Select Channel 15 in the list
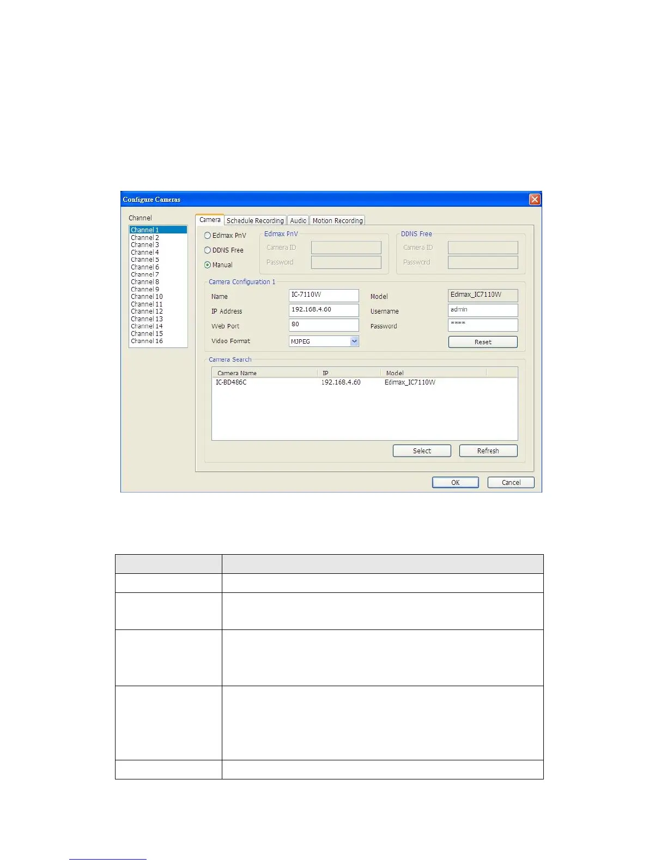Screen dimensions: 667x864 tap(158, 334)
